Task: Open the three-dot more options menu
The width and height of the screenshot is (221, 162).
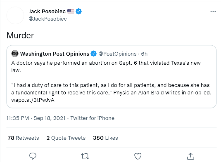Action: [x=213, y=11]
